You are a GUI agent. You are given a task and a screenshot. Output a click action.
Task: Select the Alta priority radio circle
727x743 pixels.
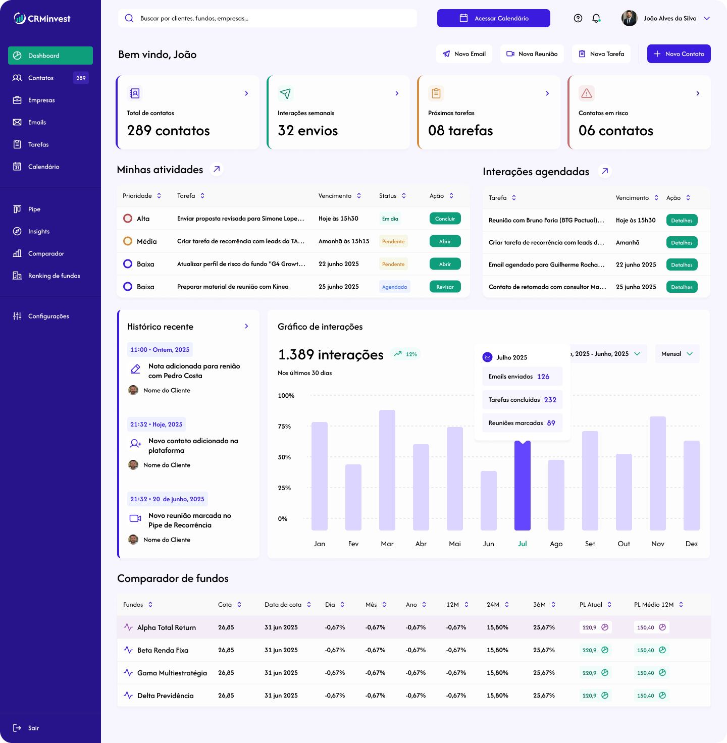coord(128,219)
